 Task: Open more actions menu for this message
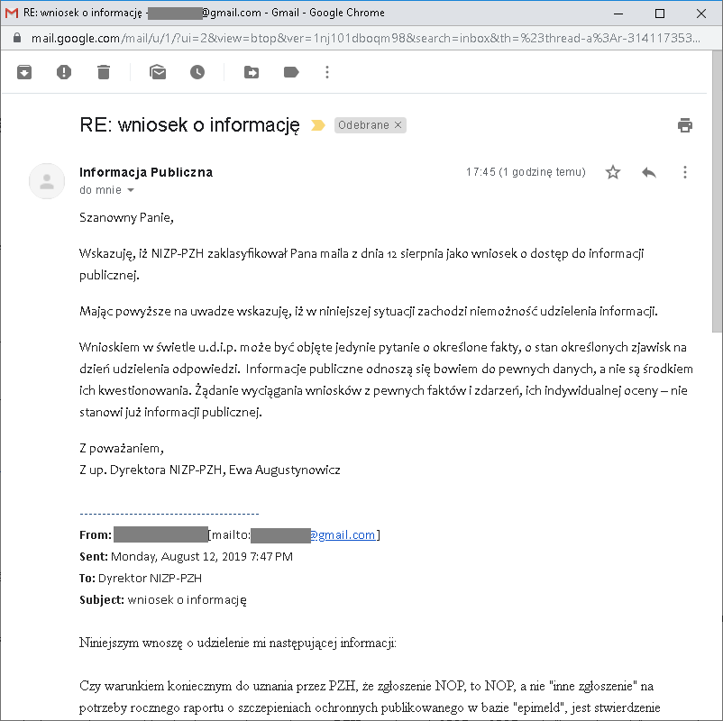click(685, 172)
